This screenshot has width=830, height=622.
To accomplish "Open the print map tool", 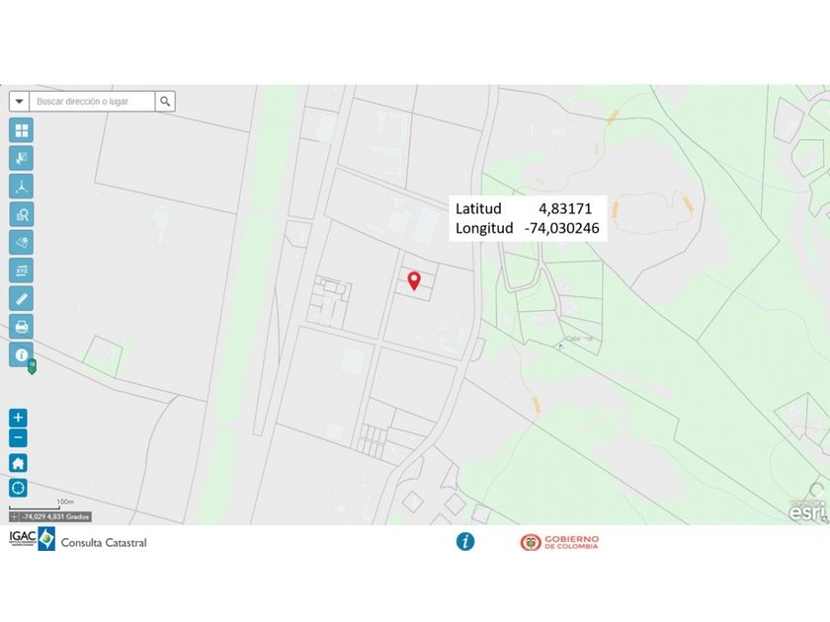I will click(x=21, y=327).
